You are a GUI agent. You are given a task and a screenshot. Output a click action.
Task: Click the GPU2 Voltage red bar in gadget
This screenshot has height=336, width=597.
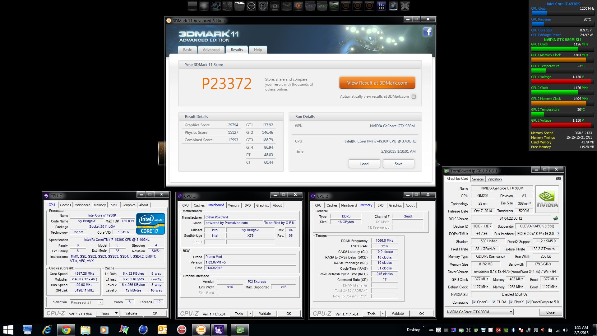click(562, 125)
